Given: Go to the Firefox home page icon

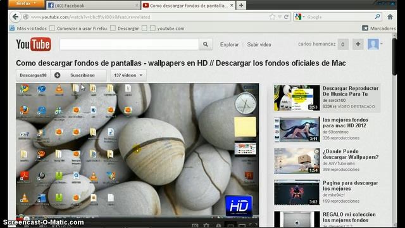Looking at the screenshot, I should [x=390, y=17].
